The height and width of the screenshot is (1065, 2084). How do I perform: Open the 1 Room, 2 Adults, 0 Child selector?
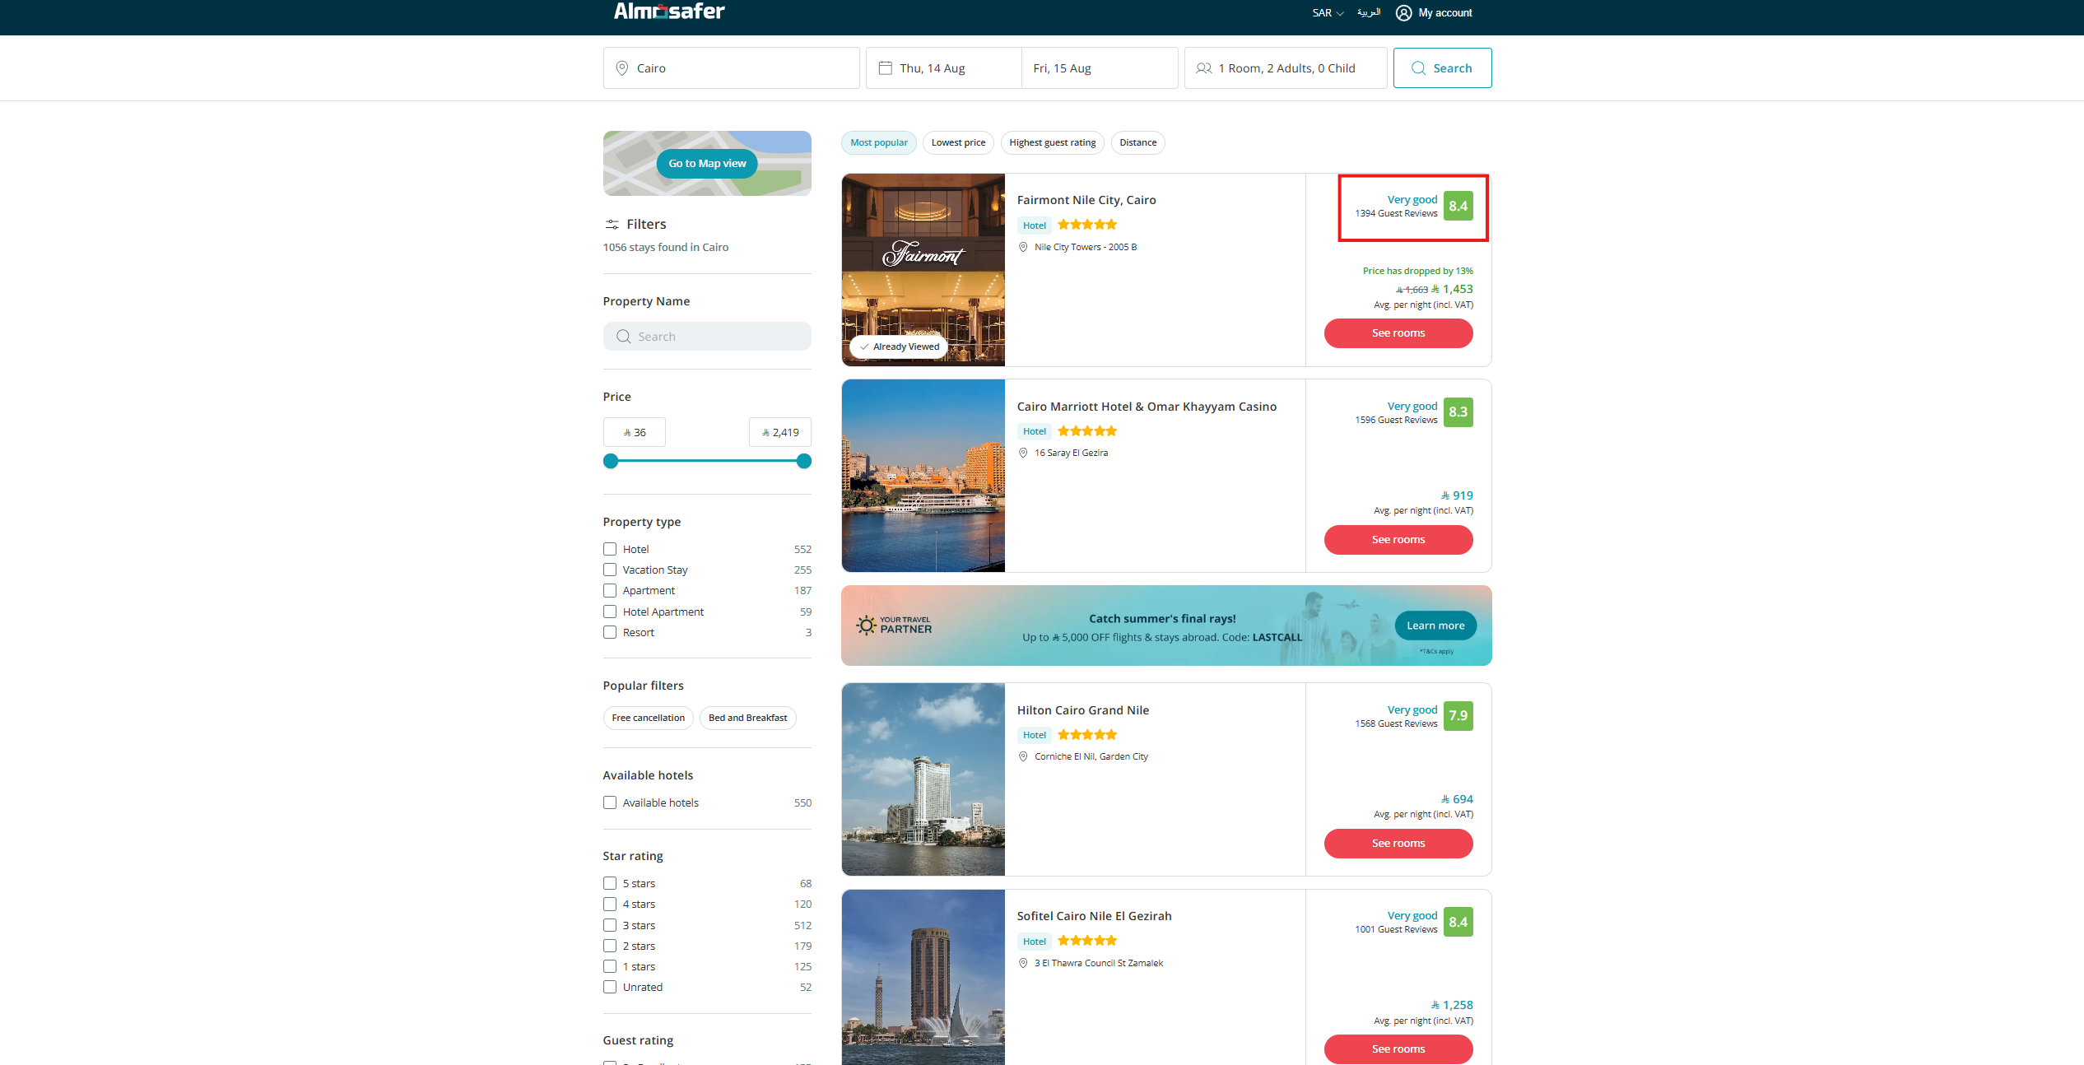(1286, 68)
